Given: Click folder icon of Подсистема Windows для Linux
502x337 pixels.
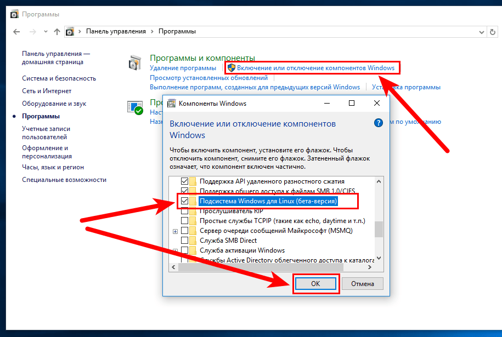Looking at the screenshot, I should (x=193, y=201).
